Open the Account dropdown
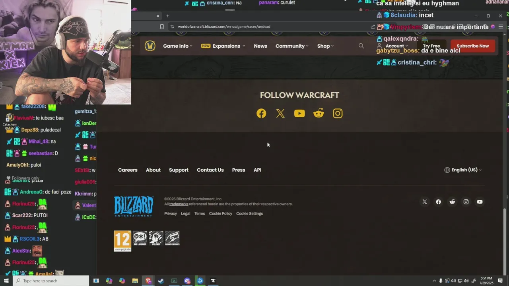 coord(392,46)
